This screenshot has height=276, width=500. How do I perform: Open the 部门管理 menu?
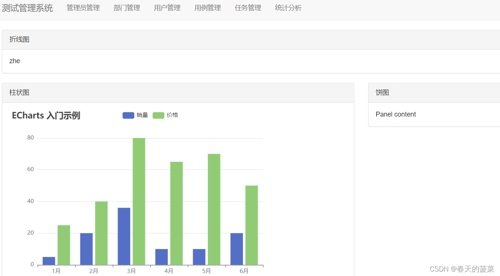pyautogui.click(x=127, y=8)
